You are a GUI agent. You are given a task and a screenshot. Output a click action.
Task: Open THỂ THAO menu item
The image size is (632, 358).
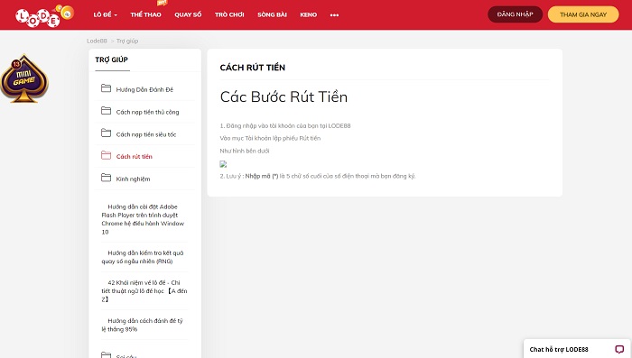145,15
